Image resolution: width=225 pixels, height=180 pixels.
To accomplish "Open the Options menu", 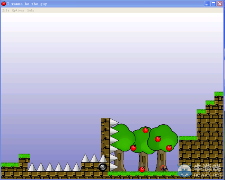I will [18, 10].
